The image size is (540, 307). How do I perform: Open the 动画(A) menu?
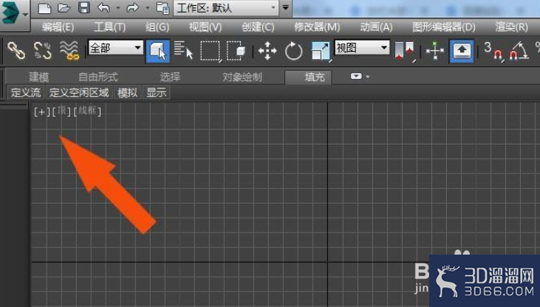point(376,27)
